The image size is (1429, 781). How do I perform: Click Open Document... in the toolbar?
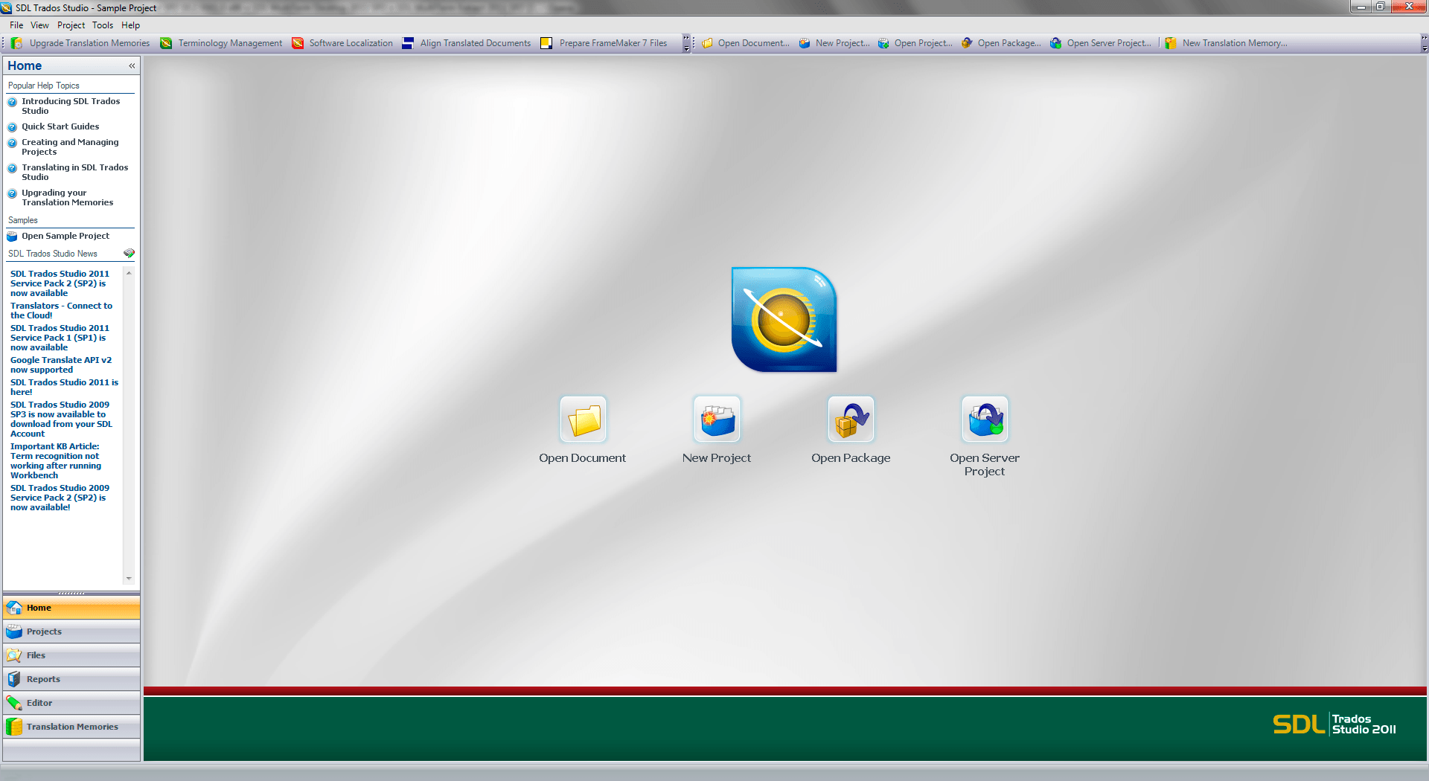click(745, 43)
